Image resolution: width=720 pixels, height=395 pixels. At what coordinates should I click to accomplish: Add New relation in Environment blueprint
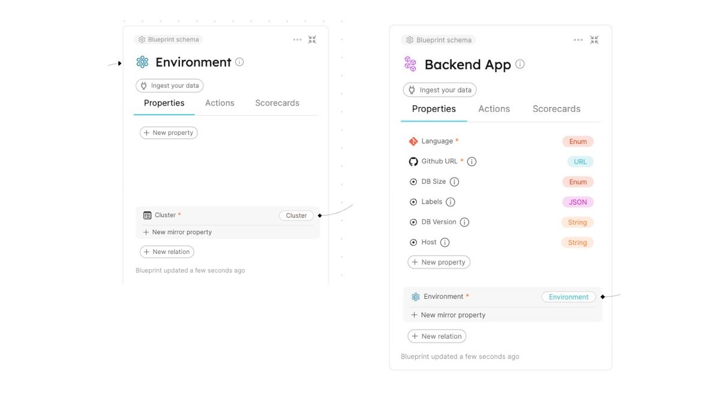[x=167, y=252]
